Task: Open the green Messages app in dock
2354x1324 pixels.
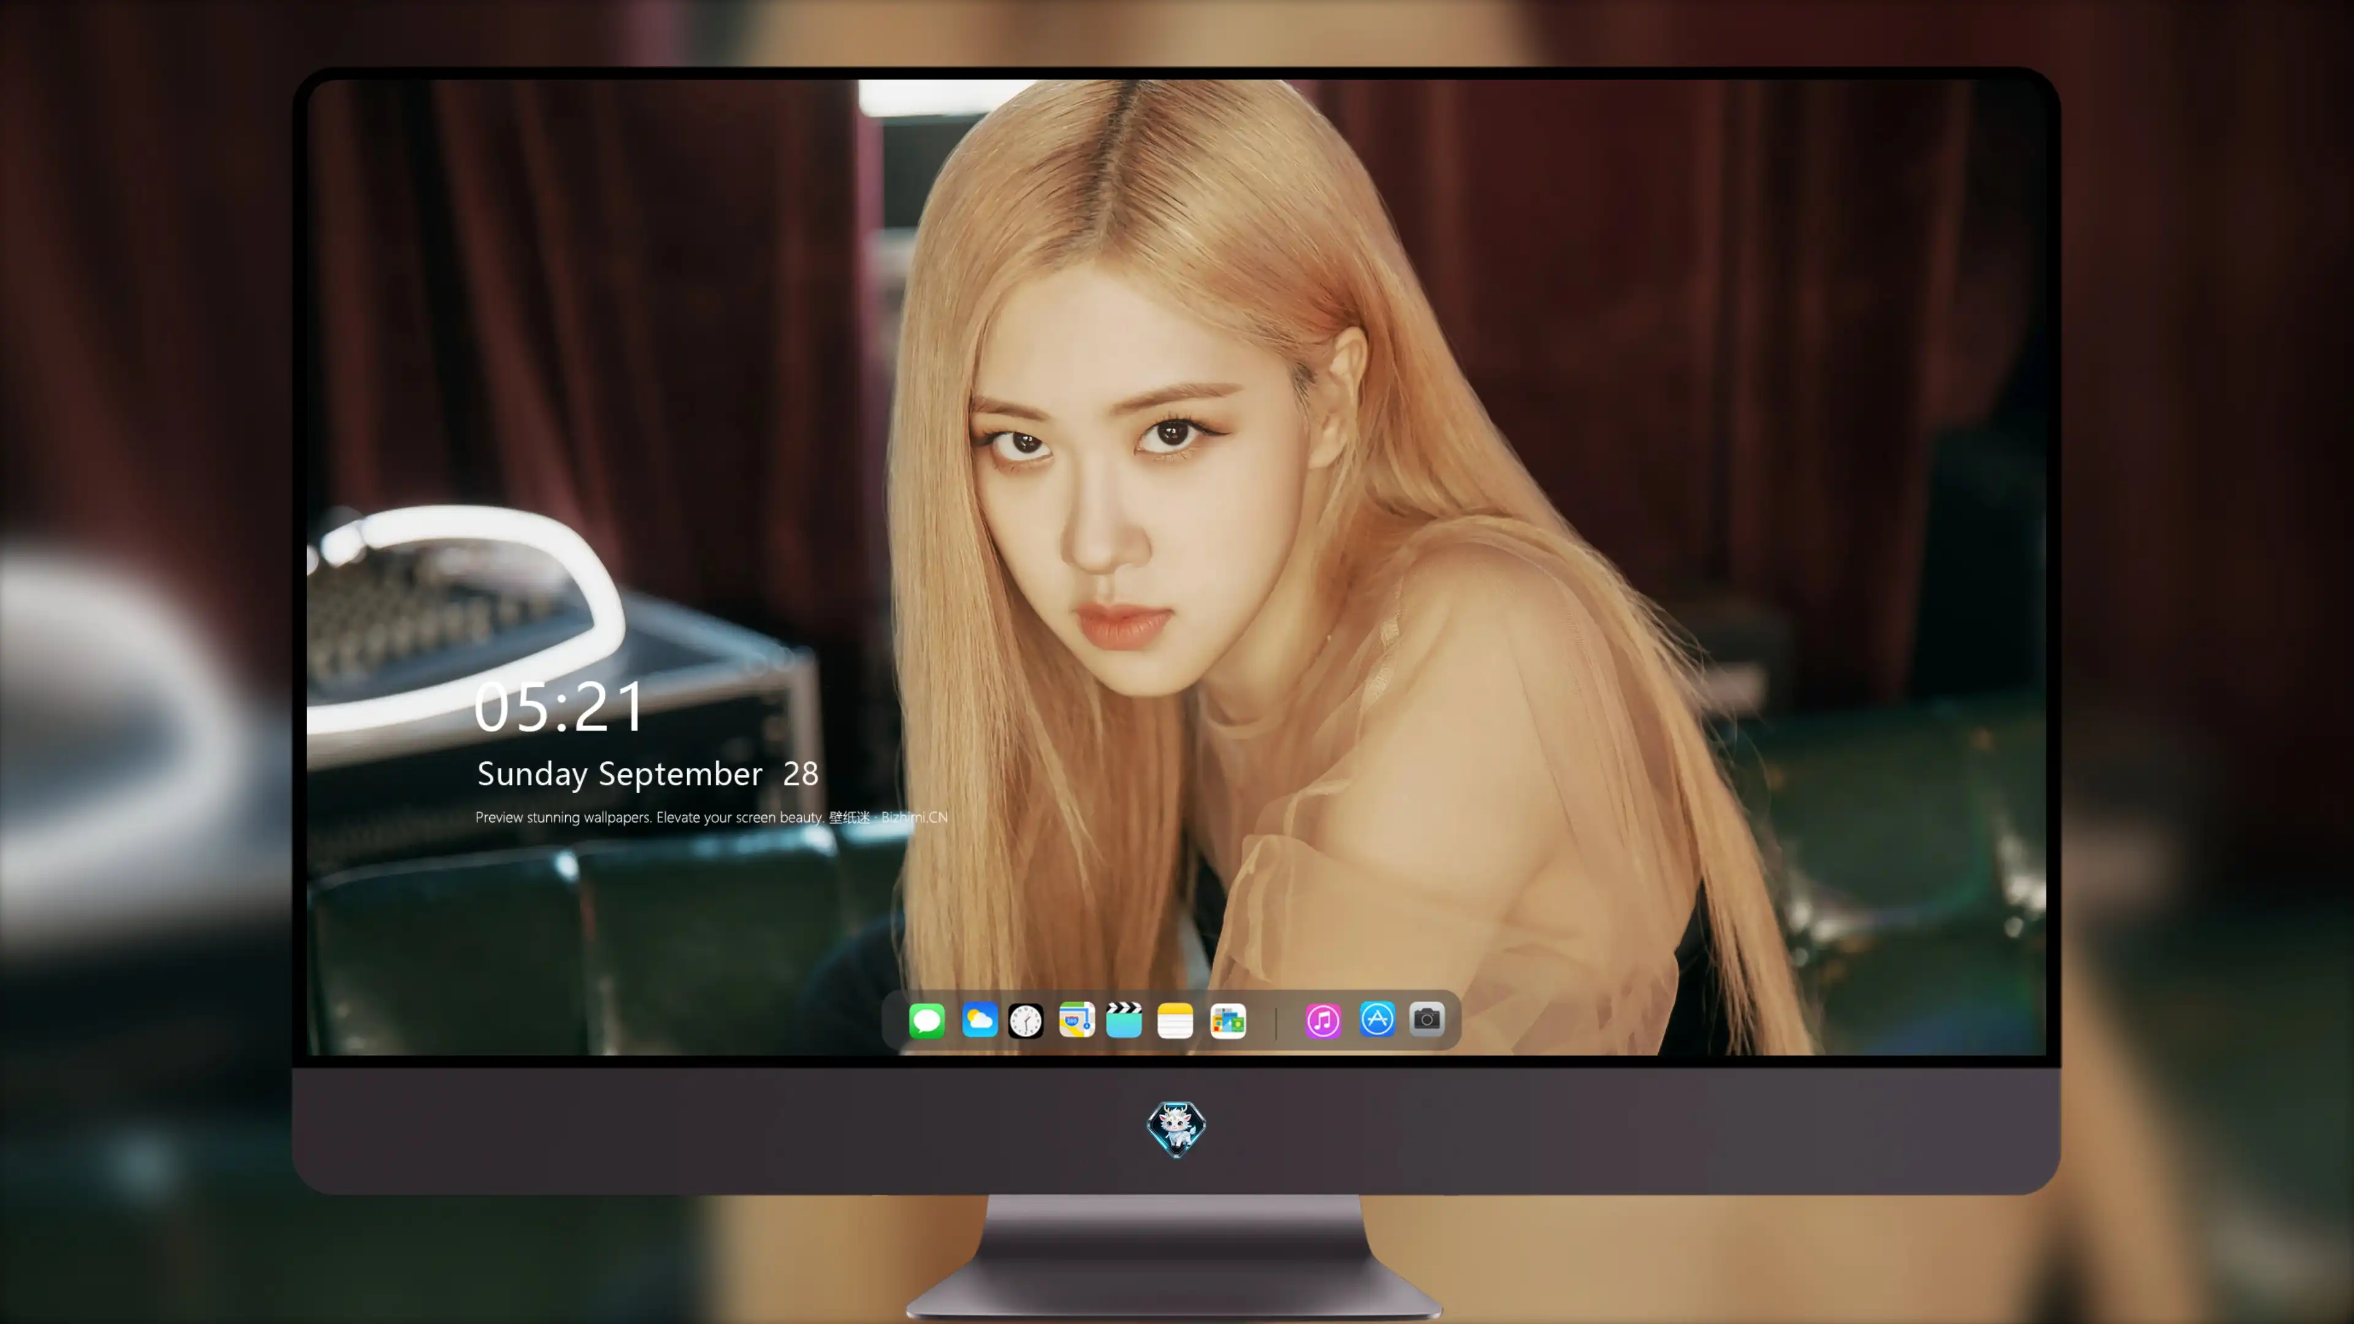Action: tap(927, 1020)
